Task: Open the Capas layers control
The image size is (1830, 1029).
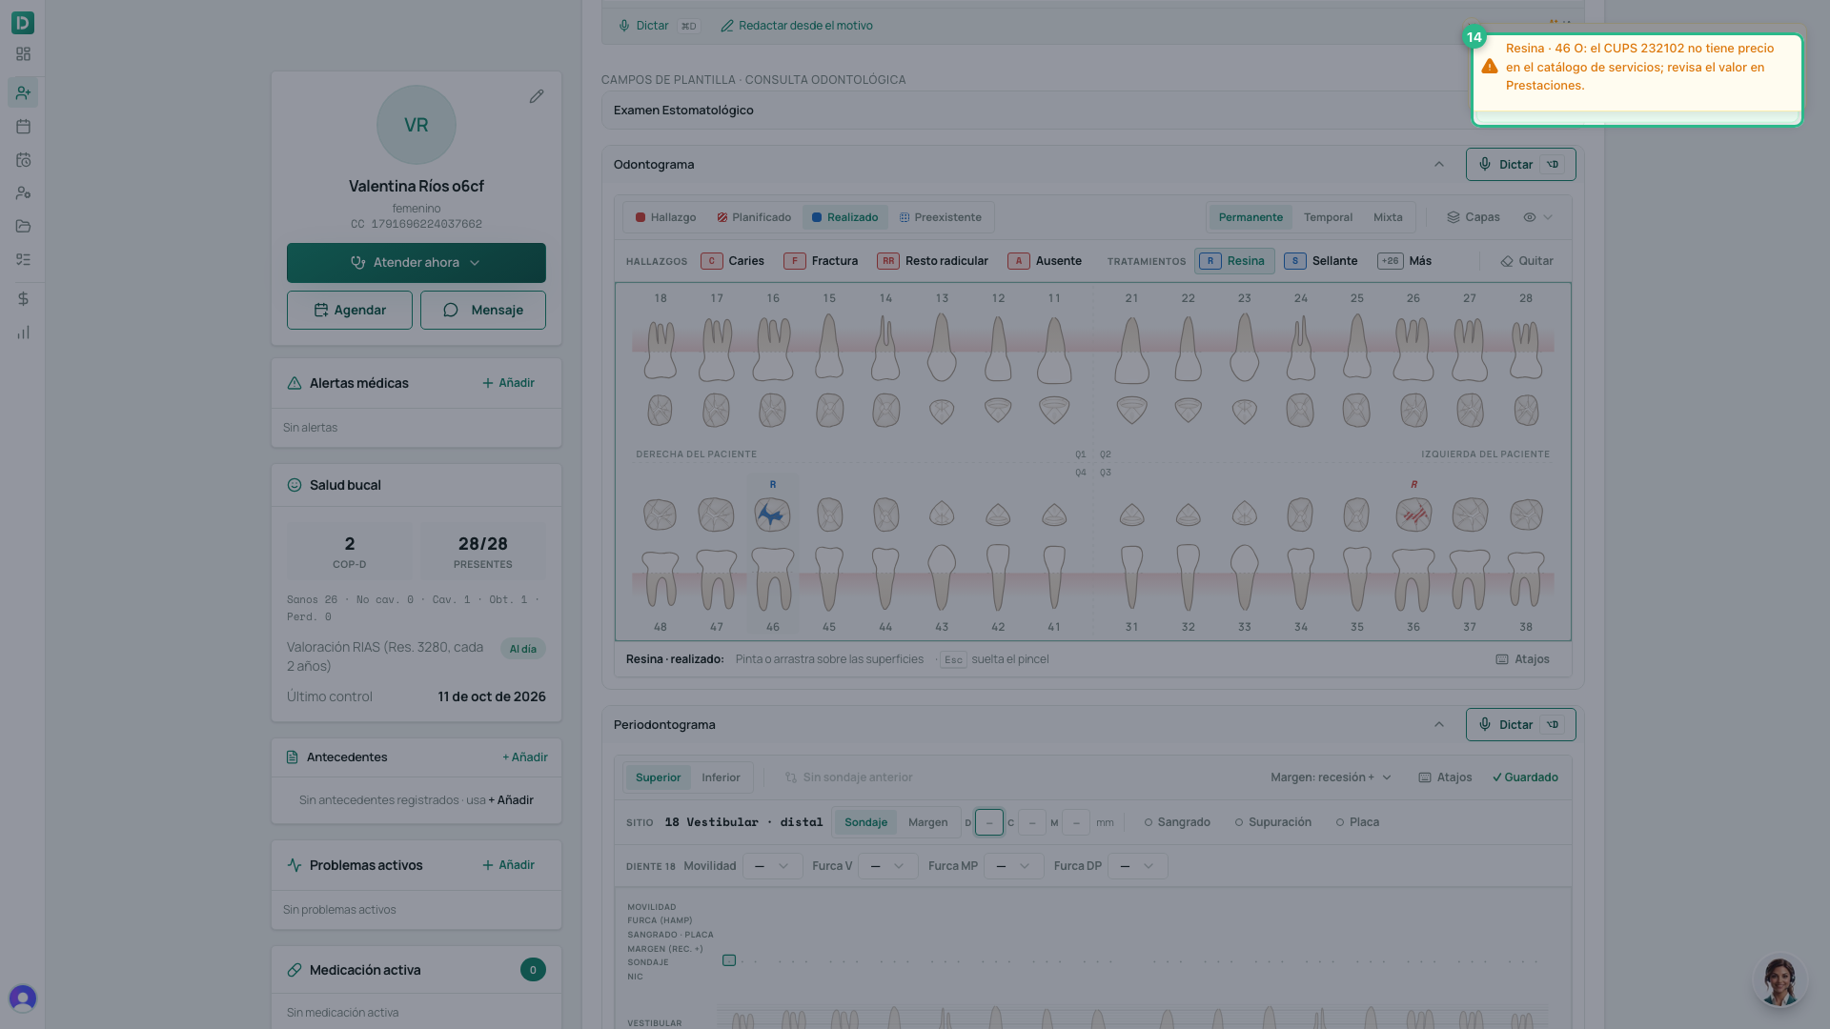Action: pos(1474,217)
